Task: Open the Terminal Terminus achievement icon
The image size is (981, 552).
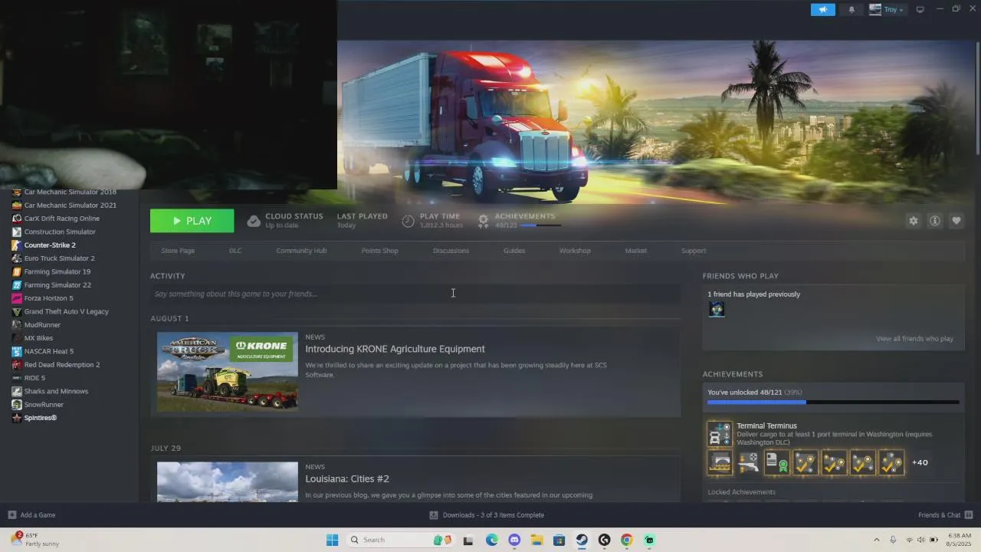Action: [720, 434]
